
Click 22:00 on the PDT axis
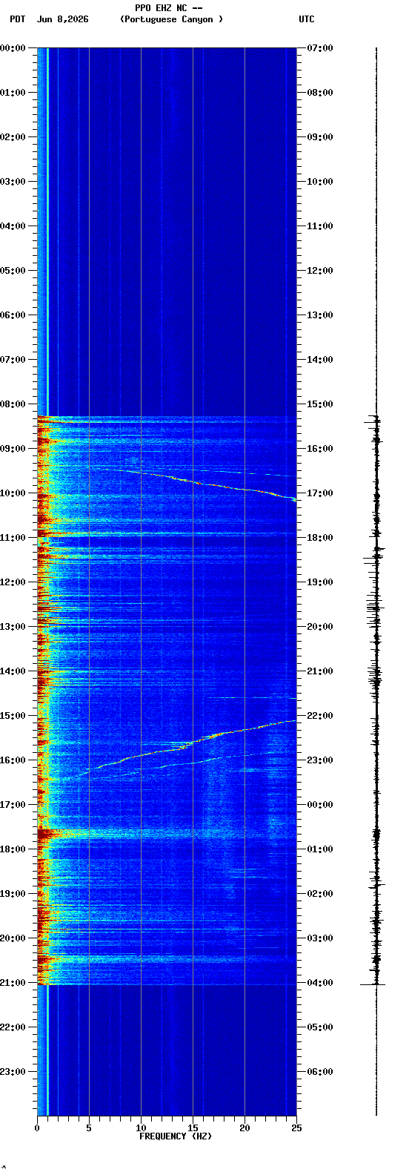13,1027
